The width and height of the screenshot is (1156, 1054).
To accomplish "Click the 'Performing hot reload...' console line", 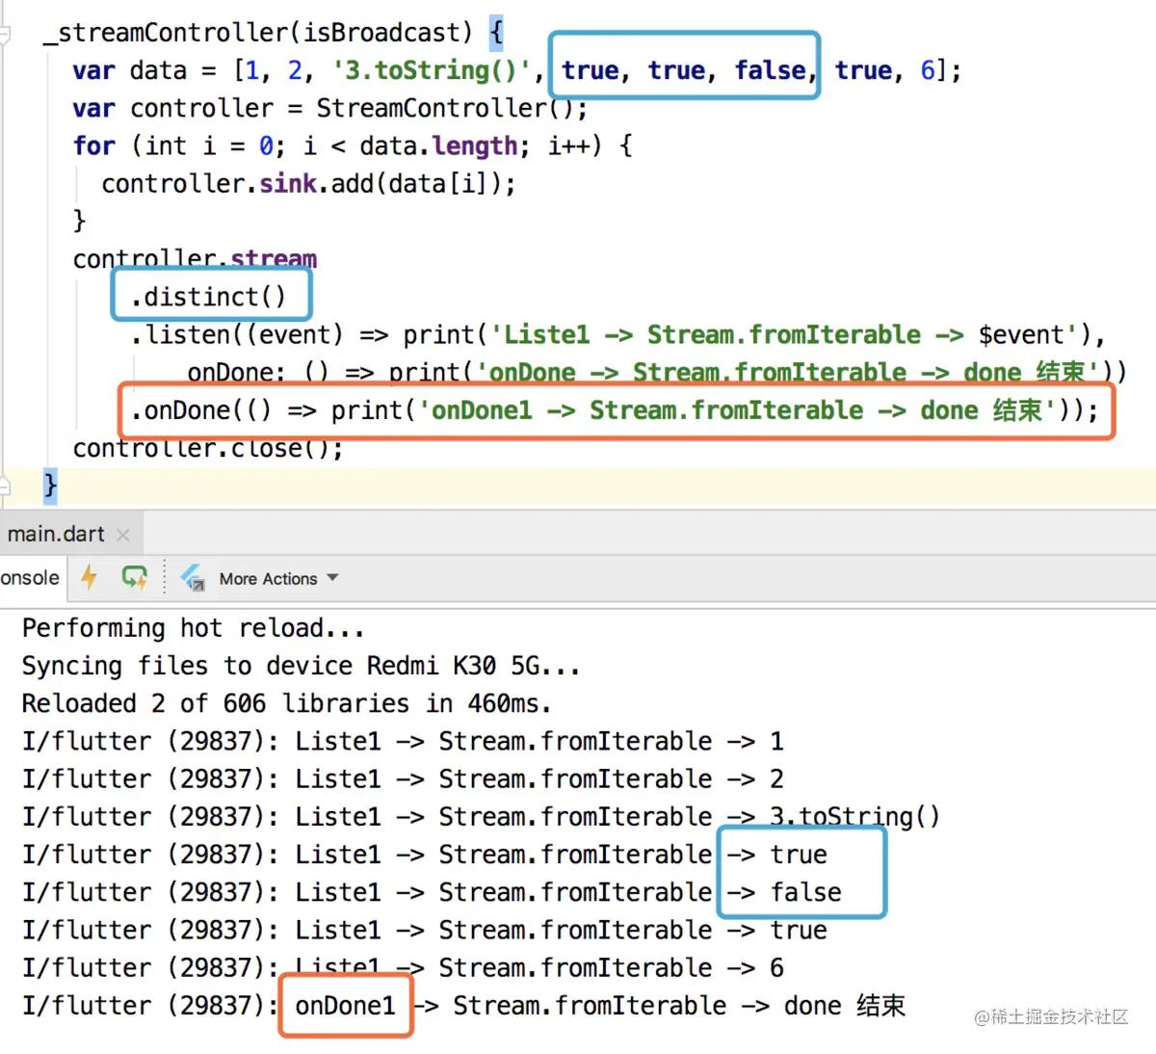I will coord(194,628).
